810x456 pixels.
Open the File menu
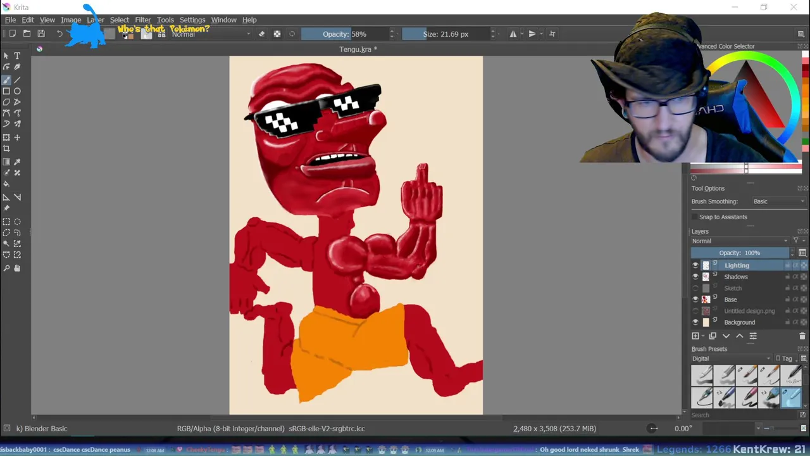[x=10, y=20]
